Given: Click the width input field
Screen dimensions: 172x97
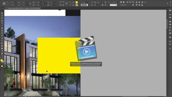Looking at the screenshot, I should (25, 2).
